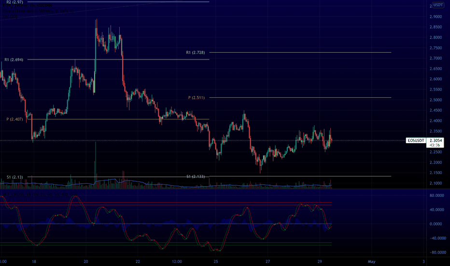Image resolution: width=450 pixels, height=266 pixels.
Task: Click date label 29 on time axis
Action: 320,261
